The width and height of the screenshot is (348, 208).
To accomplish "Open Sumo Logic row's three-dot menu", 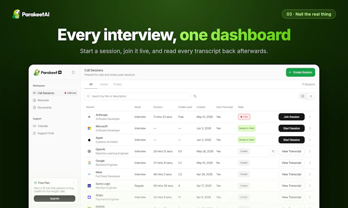I will 310,186.
